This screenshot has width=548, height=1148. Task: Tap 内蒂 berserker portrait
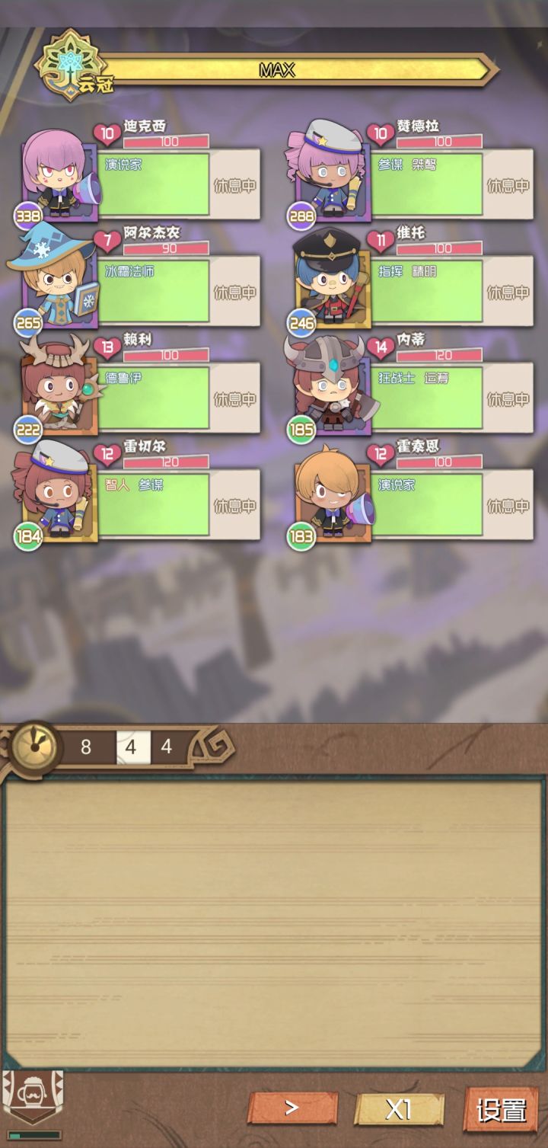click(329, 387)
